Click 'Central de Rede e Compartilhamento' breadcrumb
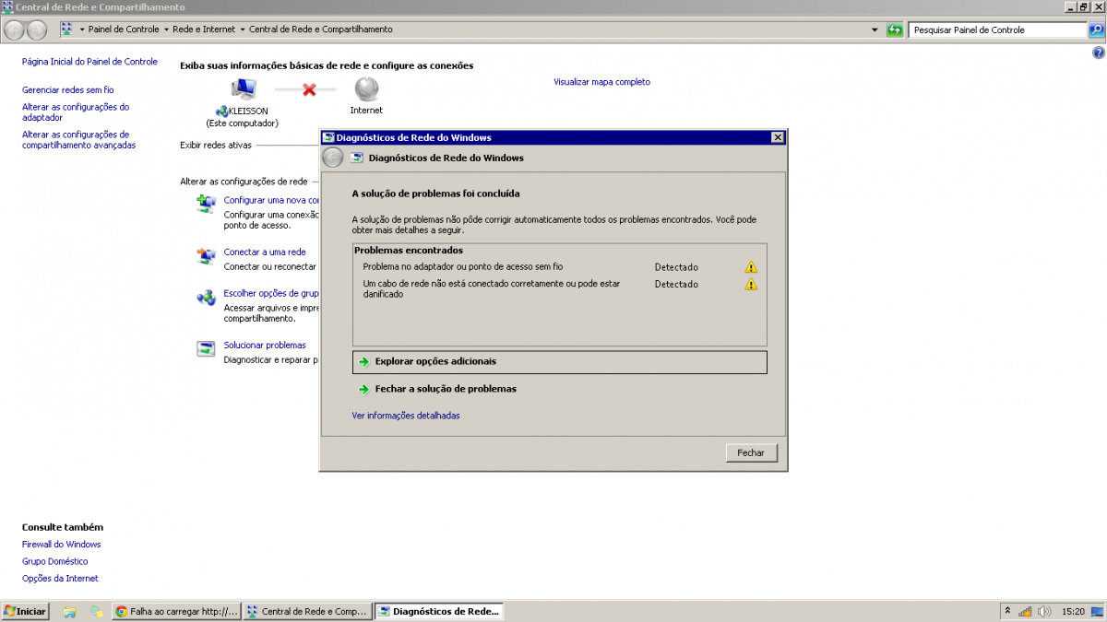1107x622 pixels. [x=321, y=29]
